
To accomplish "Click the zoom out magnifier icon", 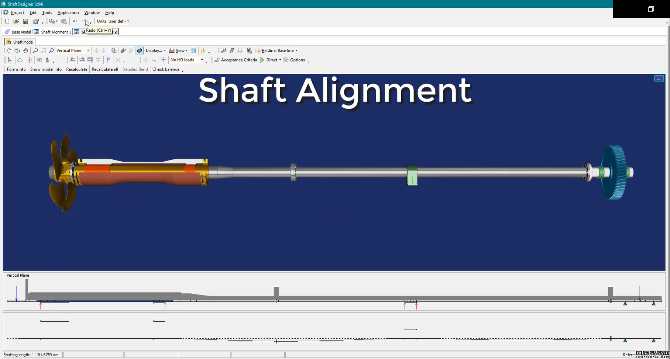I will [x=35, y=51].
